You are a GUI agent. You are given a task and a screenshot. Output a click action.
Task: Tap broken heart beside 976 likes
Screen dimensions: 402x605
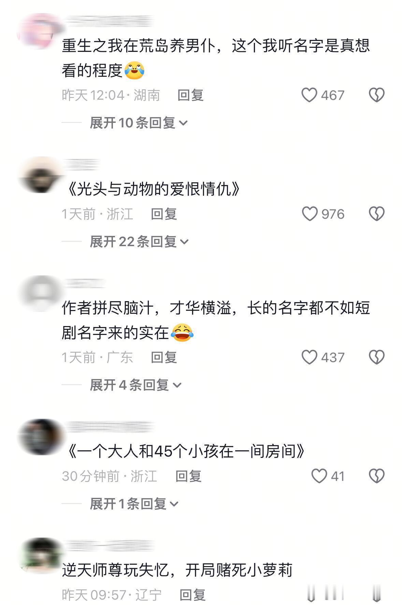tap(377, 214)
